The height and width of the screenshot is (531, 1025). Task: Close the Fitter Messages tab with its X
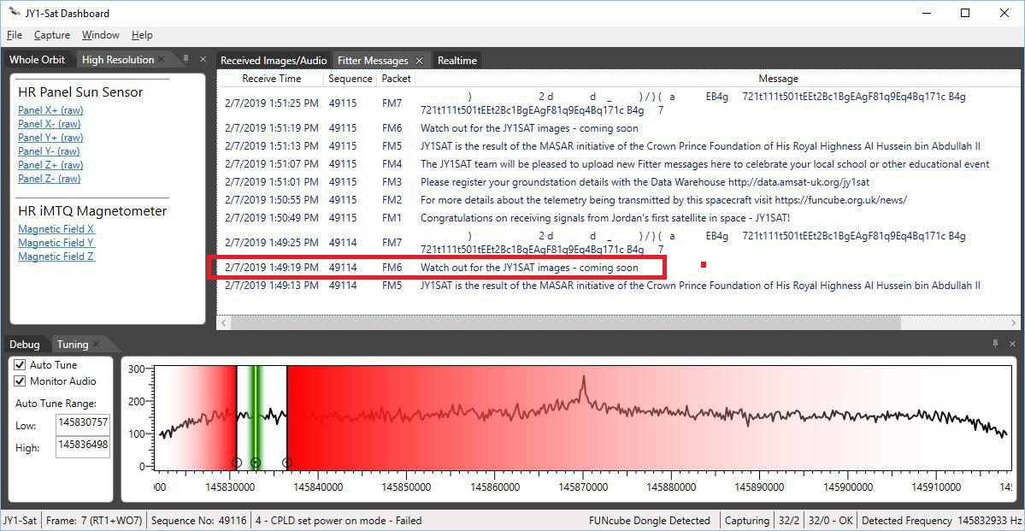(x=420, y=60)
